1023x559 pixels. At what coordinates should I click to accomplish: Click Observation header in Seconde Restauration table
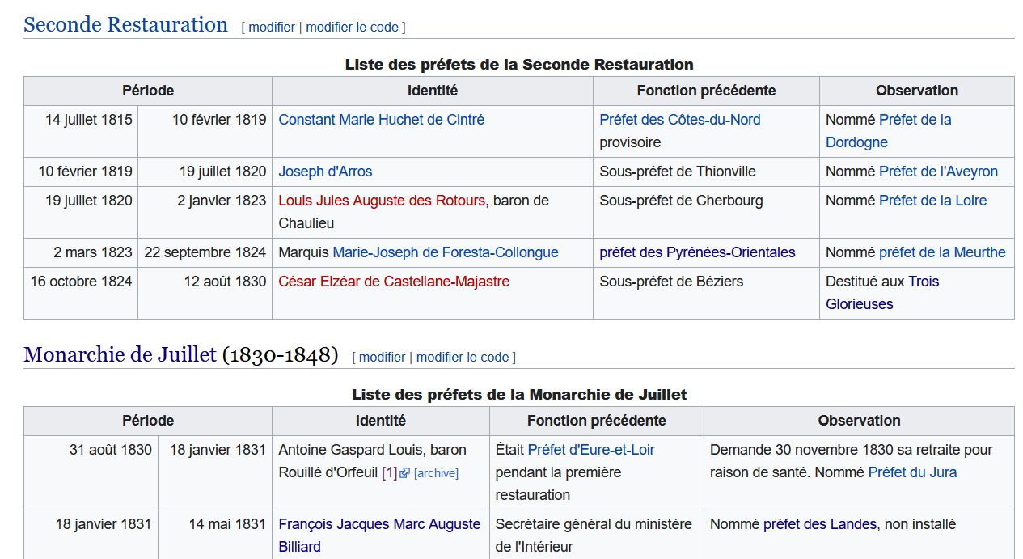point(917,91)
